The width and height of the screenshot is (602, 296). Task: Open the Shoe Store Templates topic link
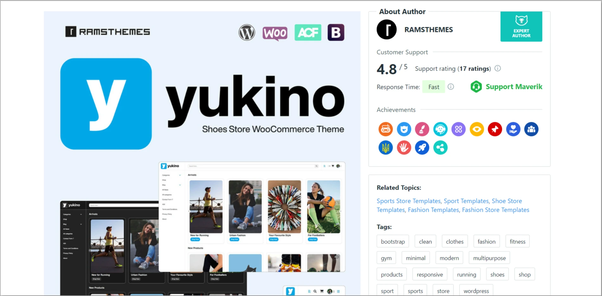[x=507, y=201]
